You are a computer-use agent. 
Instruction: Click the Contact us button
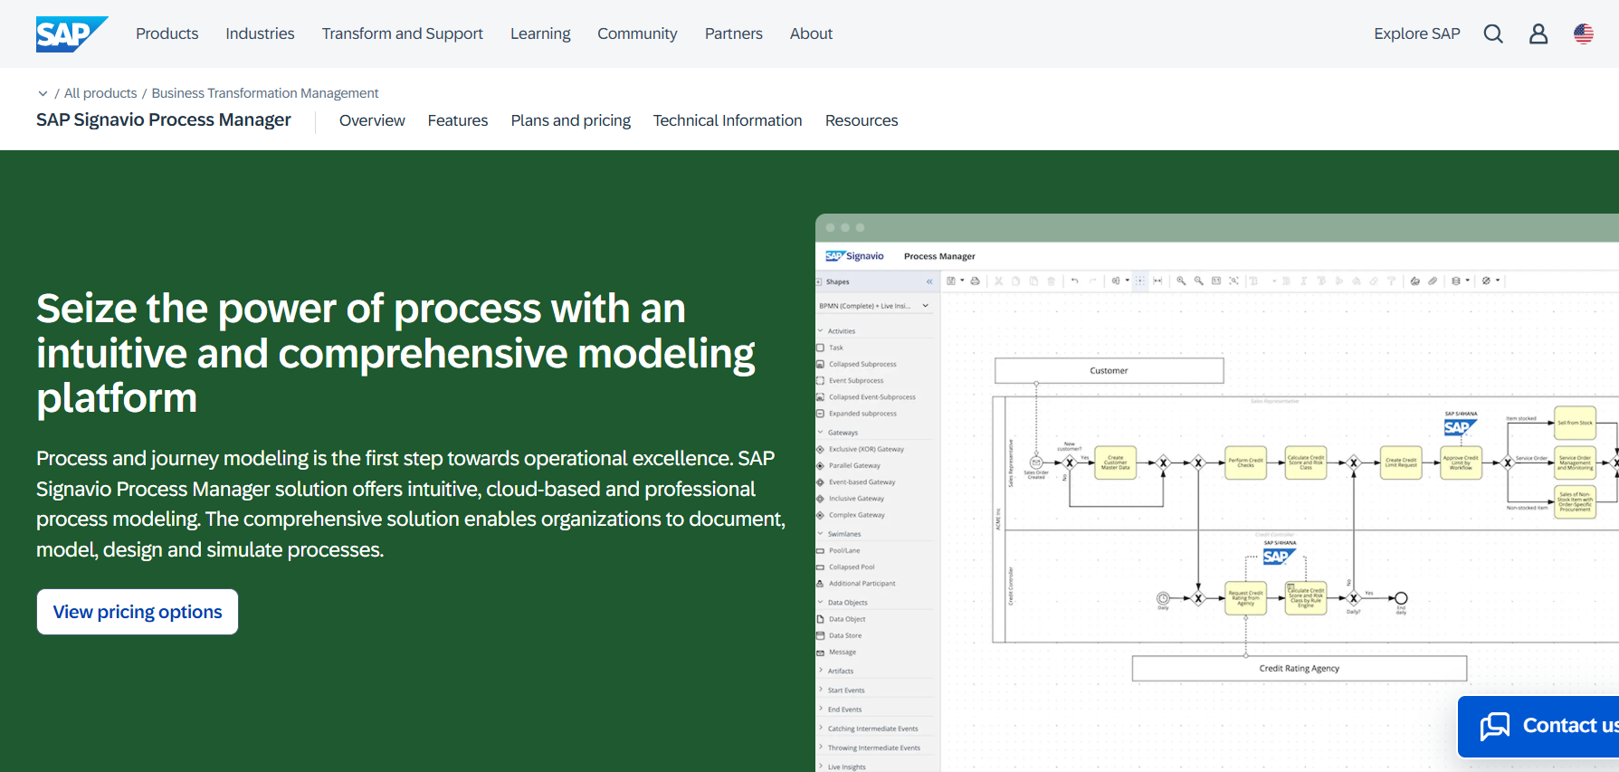click(x=1538, y=726)
